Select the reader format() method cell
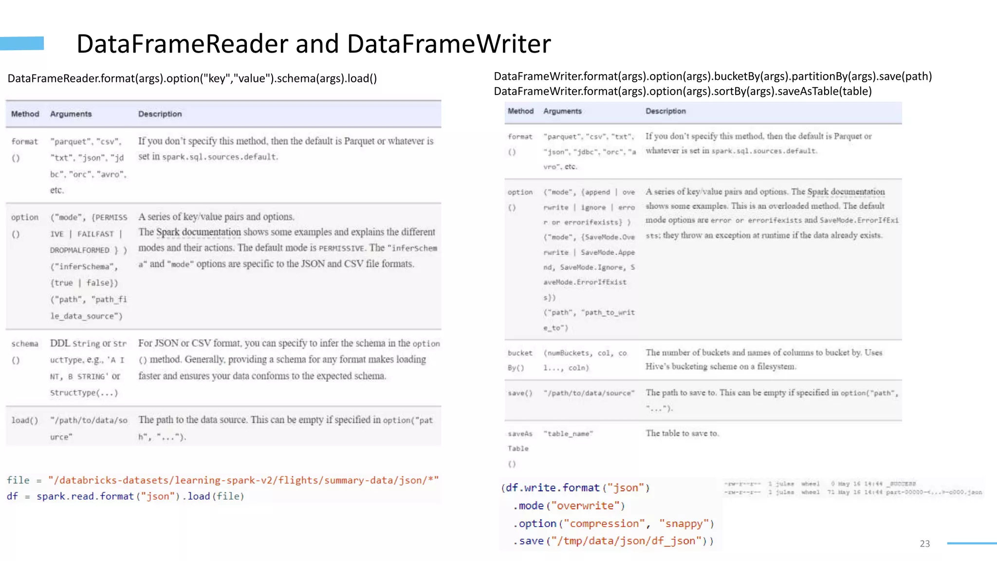997x561 pixels. click(24, 149)
